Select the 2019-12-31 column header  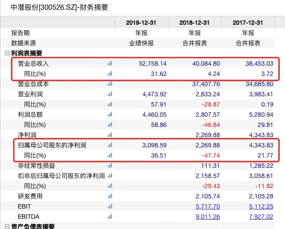tap(141, 23)
